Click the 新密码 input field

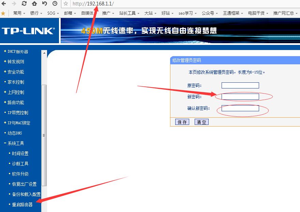point(240,97)
